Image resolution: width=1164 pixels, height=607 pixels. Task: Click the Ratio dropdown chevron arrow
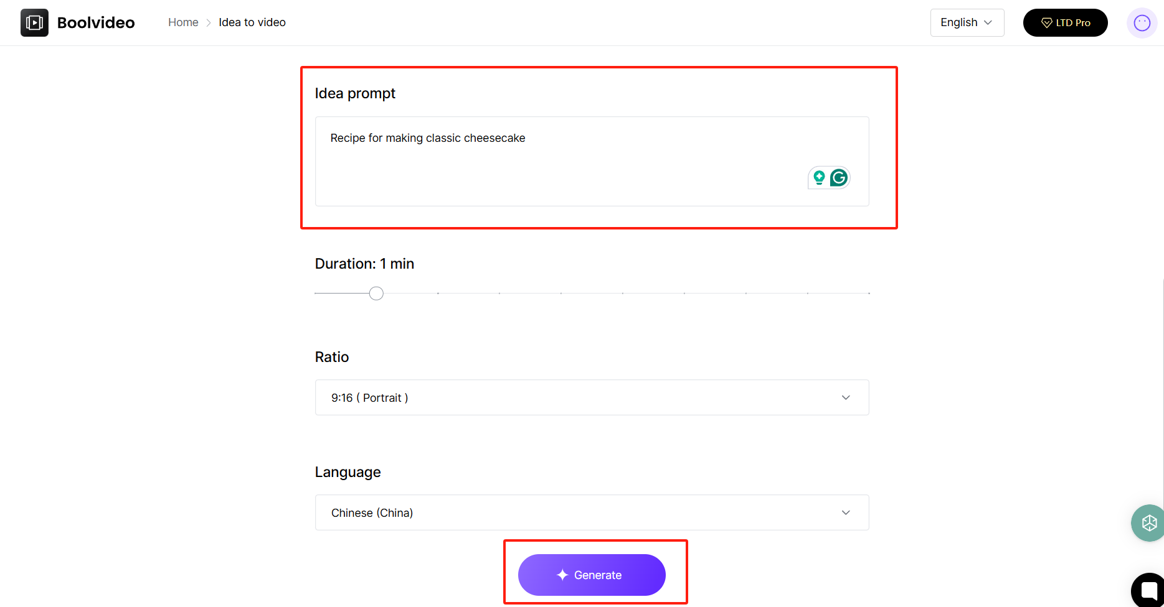[x=846, y=397]
